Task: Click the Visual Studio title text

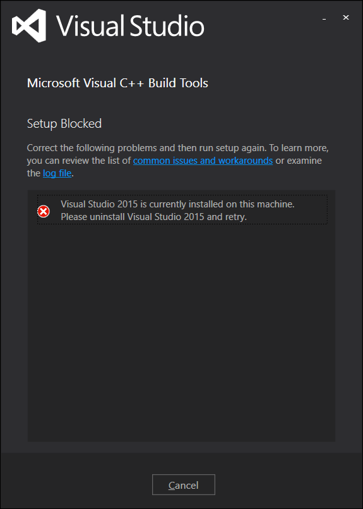Action: [130, 26]
